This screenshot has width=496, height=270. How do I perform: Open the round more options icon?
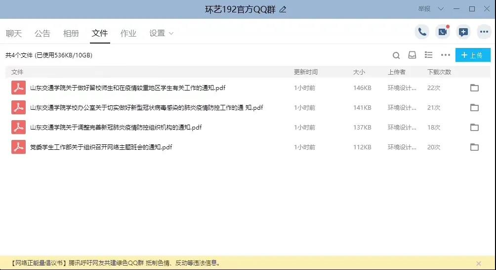(x=484, y=32)
